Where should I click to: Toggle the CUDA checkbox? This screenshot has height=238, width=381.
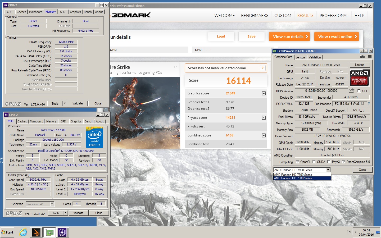(x=314, y=162)
